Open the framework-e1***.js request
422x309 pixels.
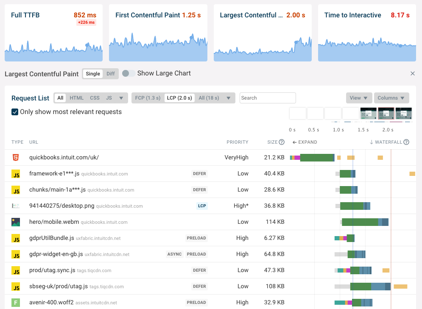pos(54,173)
